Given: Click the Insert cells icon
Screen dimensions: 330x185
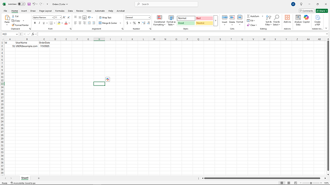Looking at the screenshot, I should point(225,18).
